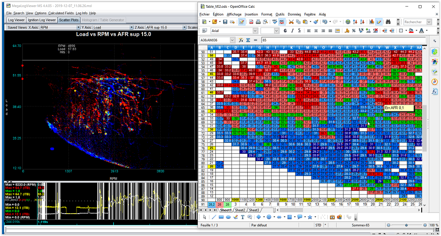This screenshot has width=441, height=236.
Task: Open the Calc Fichier menu
Action: 205,14
